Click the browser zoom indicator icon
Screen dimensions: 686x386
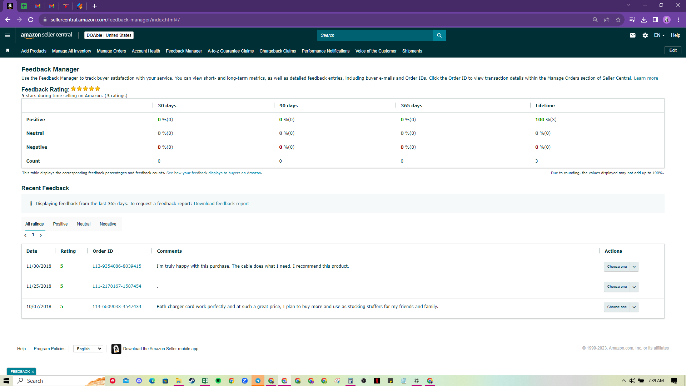tap(595, 20)
